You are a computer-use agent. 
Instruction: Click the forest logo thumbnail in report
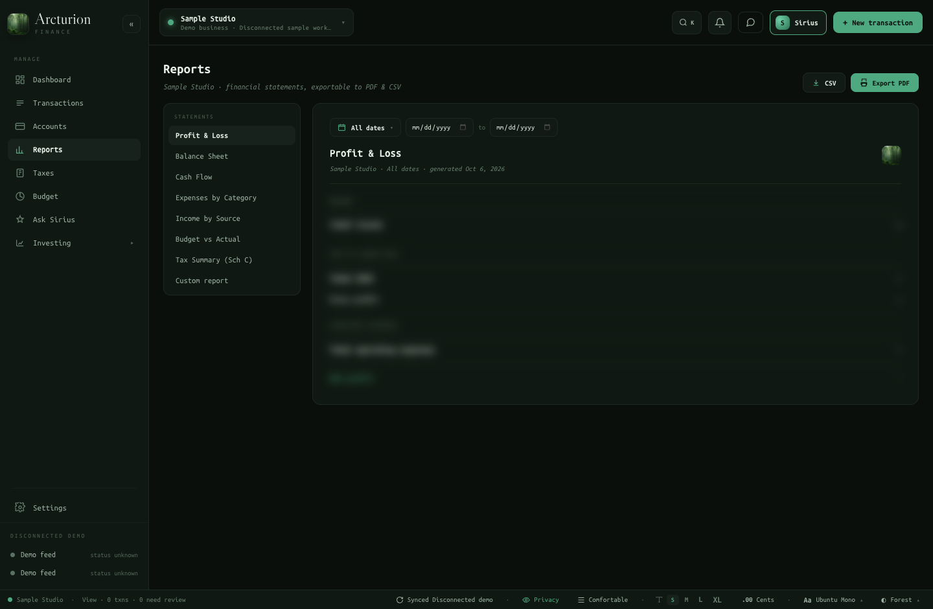tap(892, 155)
